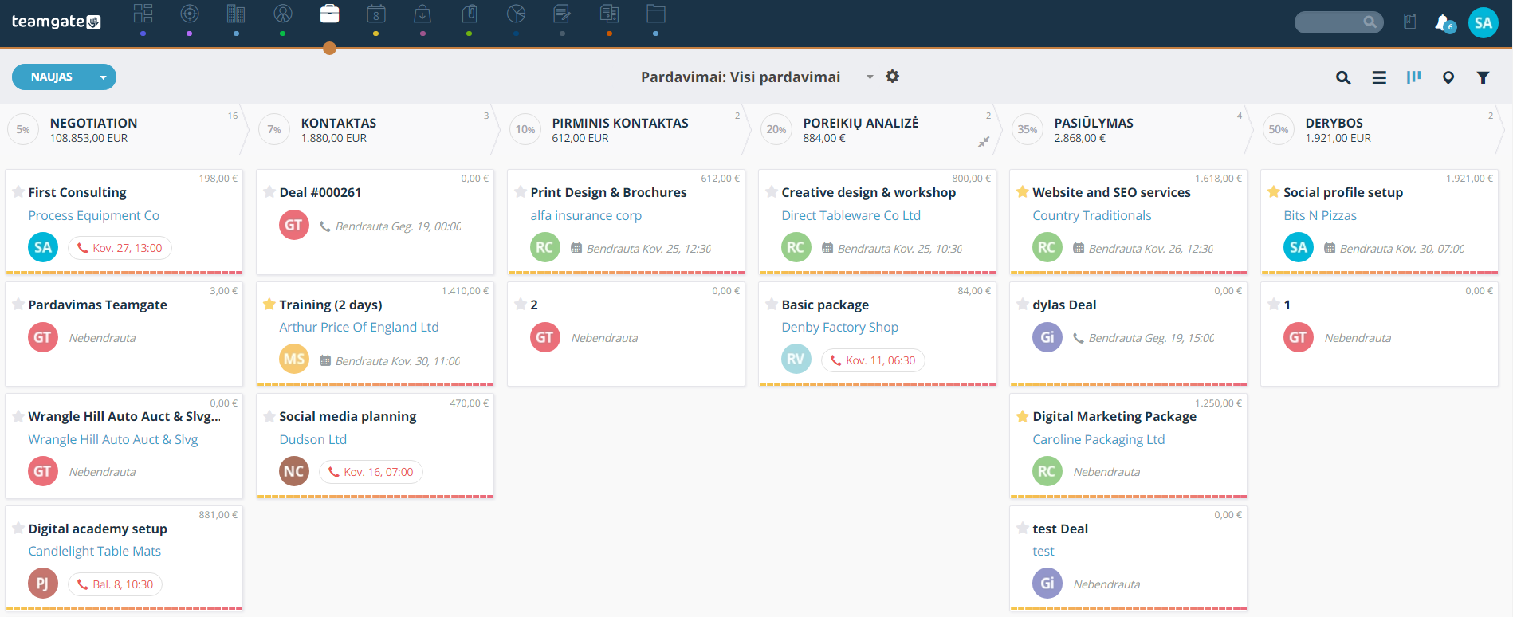Switch to pipeline board view
This screenshot has height=617, width=1513.
click(1414, 77)
